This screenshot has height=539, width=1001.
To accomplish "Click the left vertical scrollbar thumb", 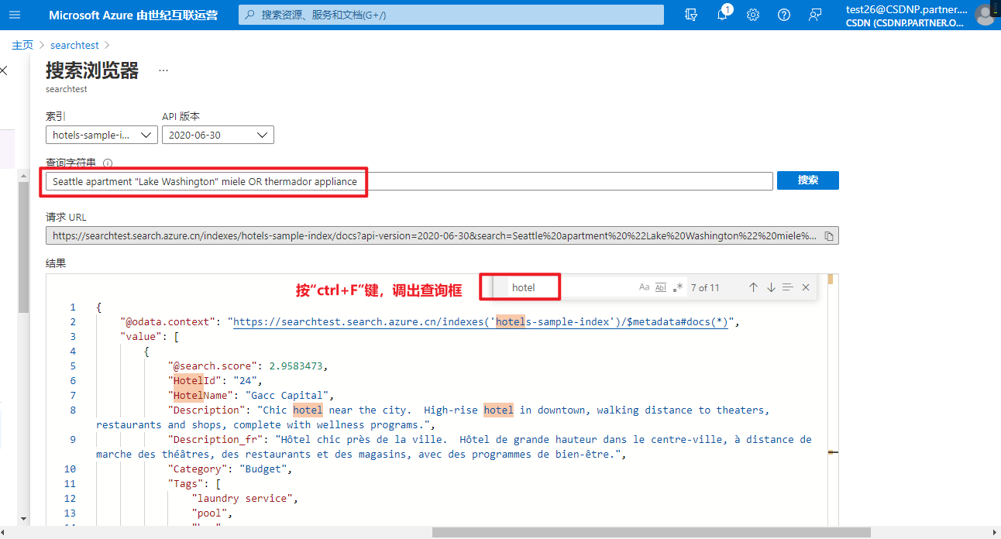I will (23, 246).
